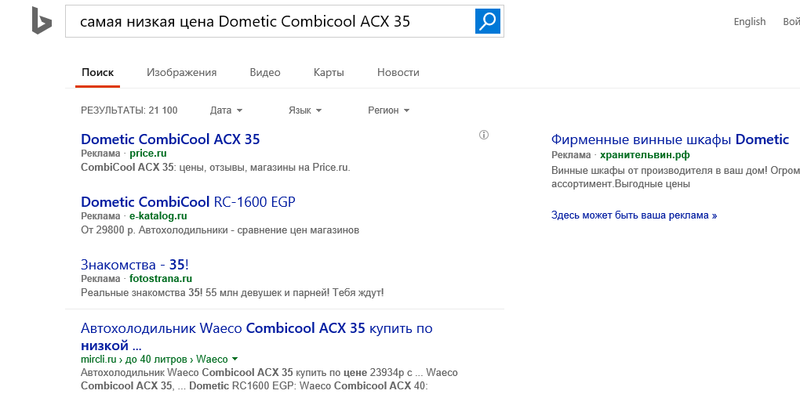This screenshot has height=405, width=800.
Task: Open the mircli.ru result URL dropdown arrow
Action: (x=235, y=359)
